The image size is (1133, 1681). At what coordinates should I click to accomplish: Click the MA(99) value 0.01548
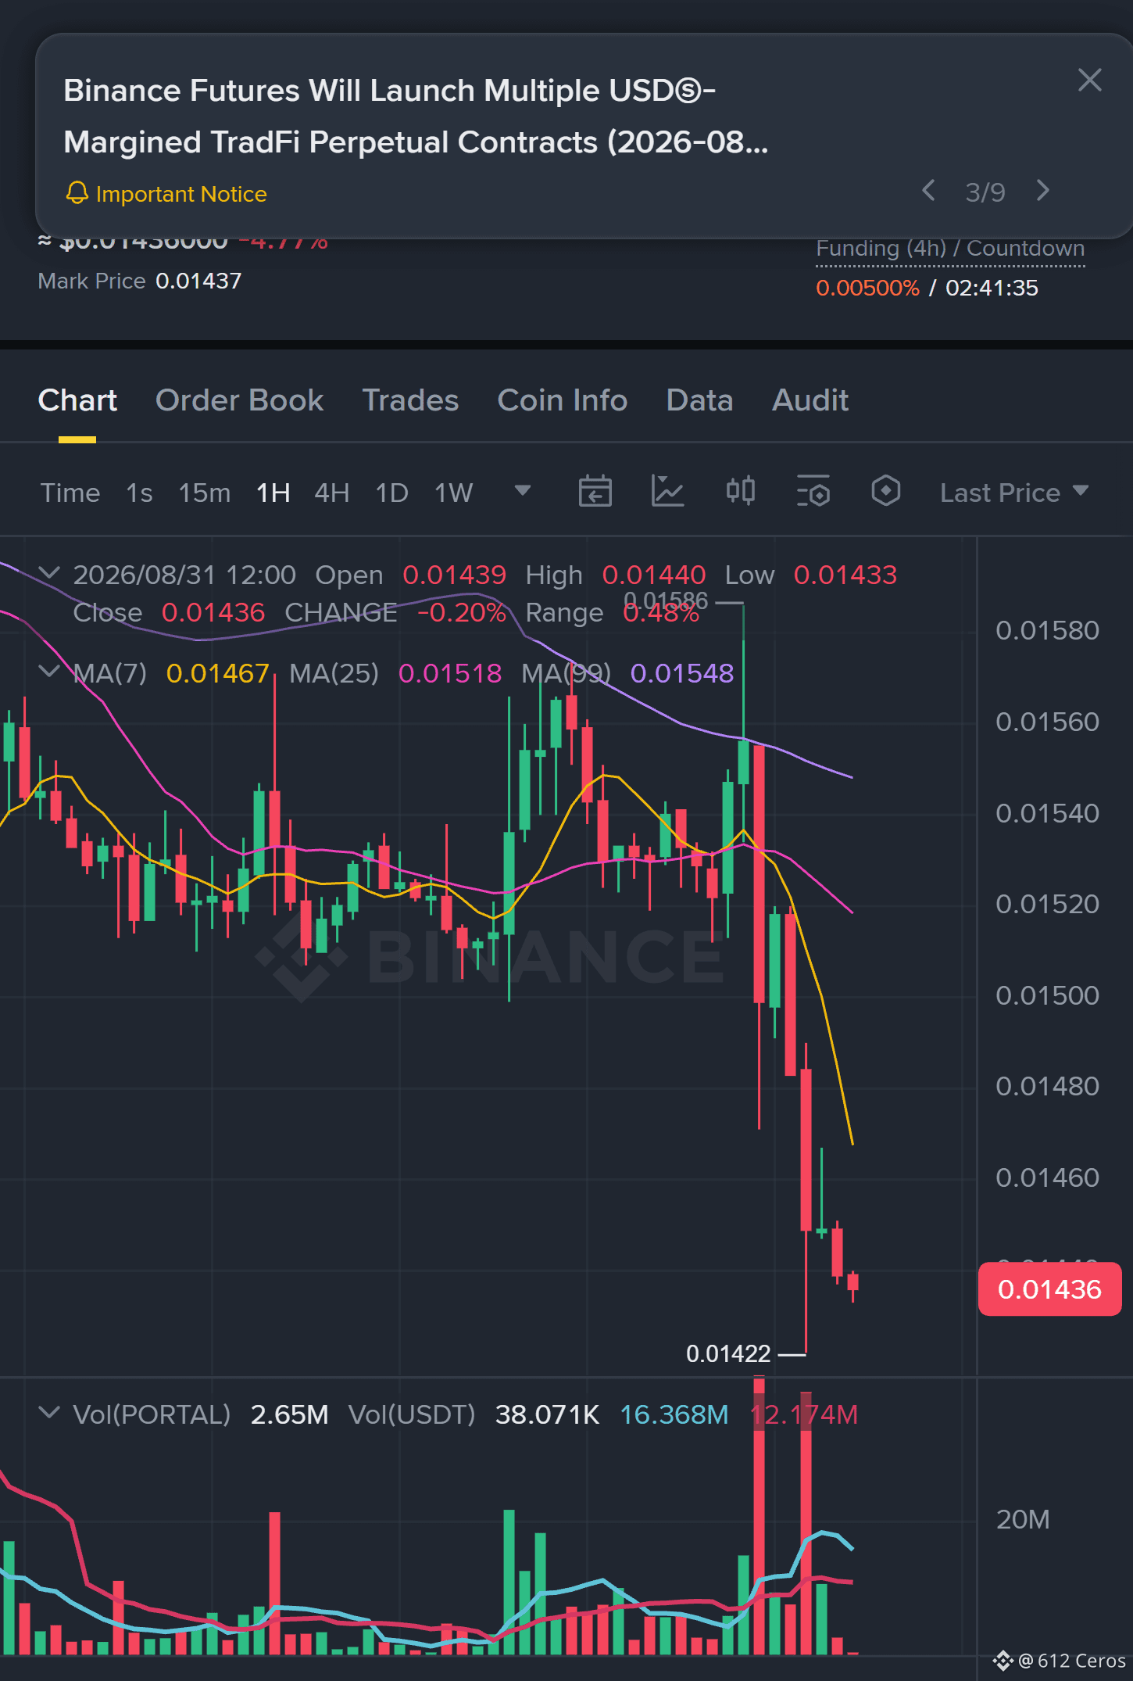(x=682, y=673)
